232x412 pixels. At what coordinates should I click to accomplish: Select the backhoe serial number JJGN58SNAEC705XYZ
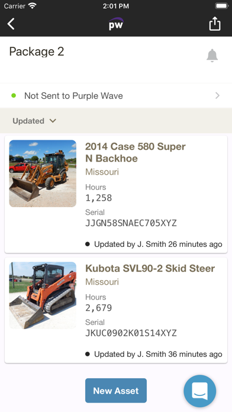(131, 223)
